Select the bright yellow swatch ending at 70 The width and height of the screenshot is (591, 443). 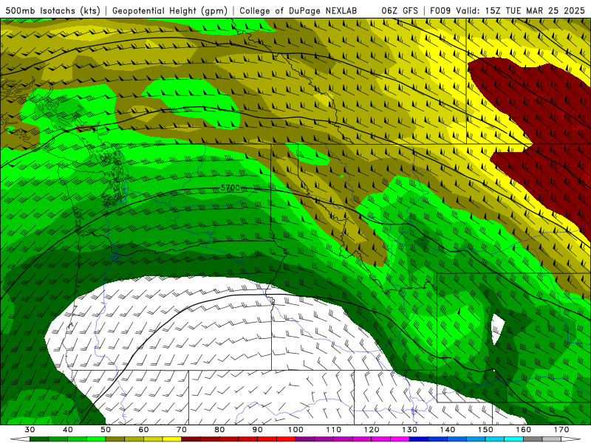pos(172,439)
